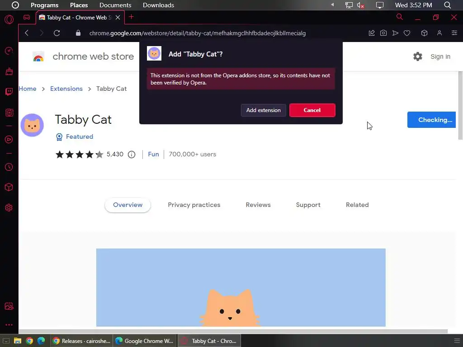Open GX Cleaner broom icon in sidebar
463x347 pixels.
(9, 71)
